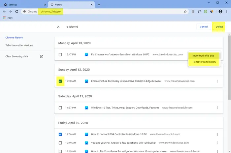Click the f? extension icon
This screenshot has height=153, width=231.
pyautogui.click(x=199, y=12)
